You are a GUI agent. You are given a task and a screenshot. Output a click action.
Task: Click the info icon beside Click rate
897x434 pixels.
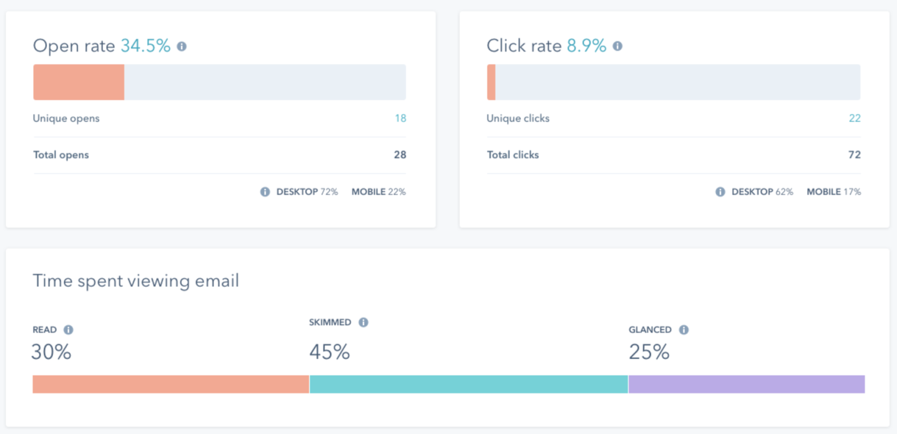[617, 47]
